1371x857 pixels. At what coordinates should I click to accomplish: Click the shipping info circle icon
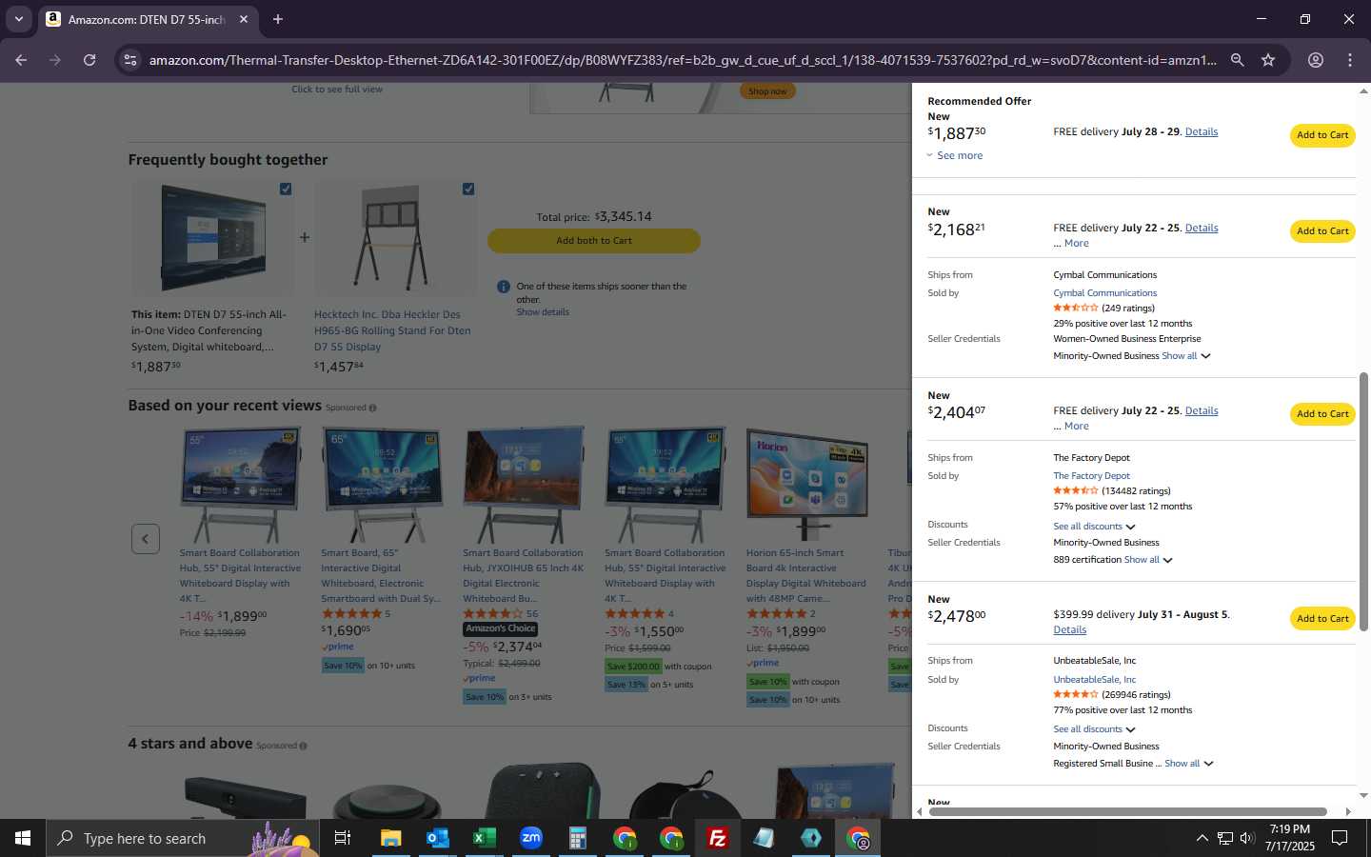coord(503,287)
